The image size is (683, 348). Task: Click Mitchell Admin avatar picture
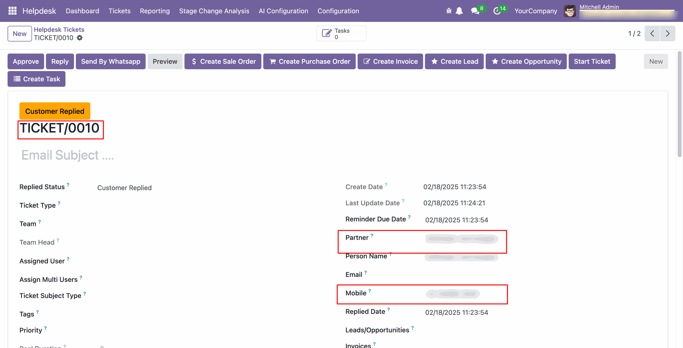coord(570,11)
